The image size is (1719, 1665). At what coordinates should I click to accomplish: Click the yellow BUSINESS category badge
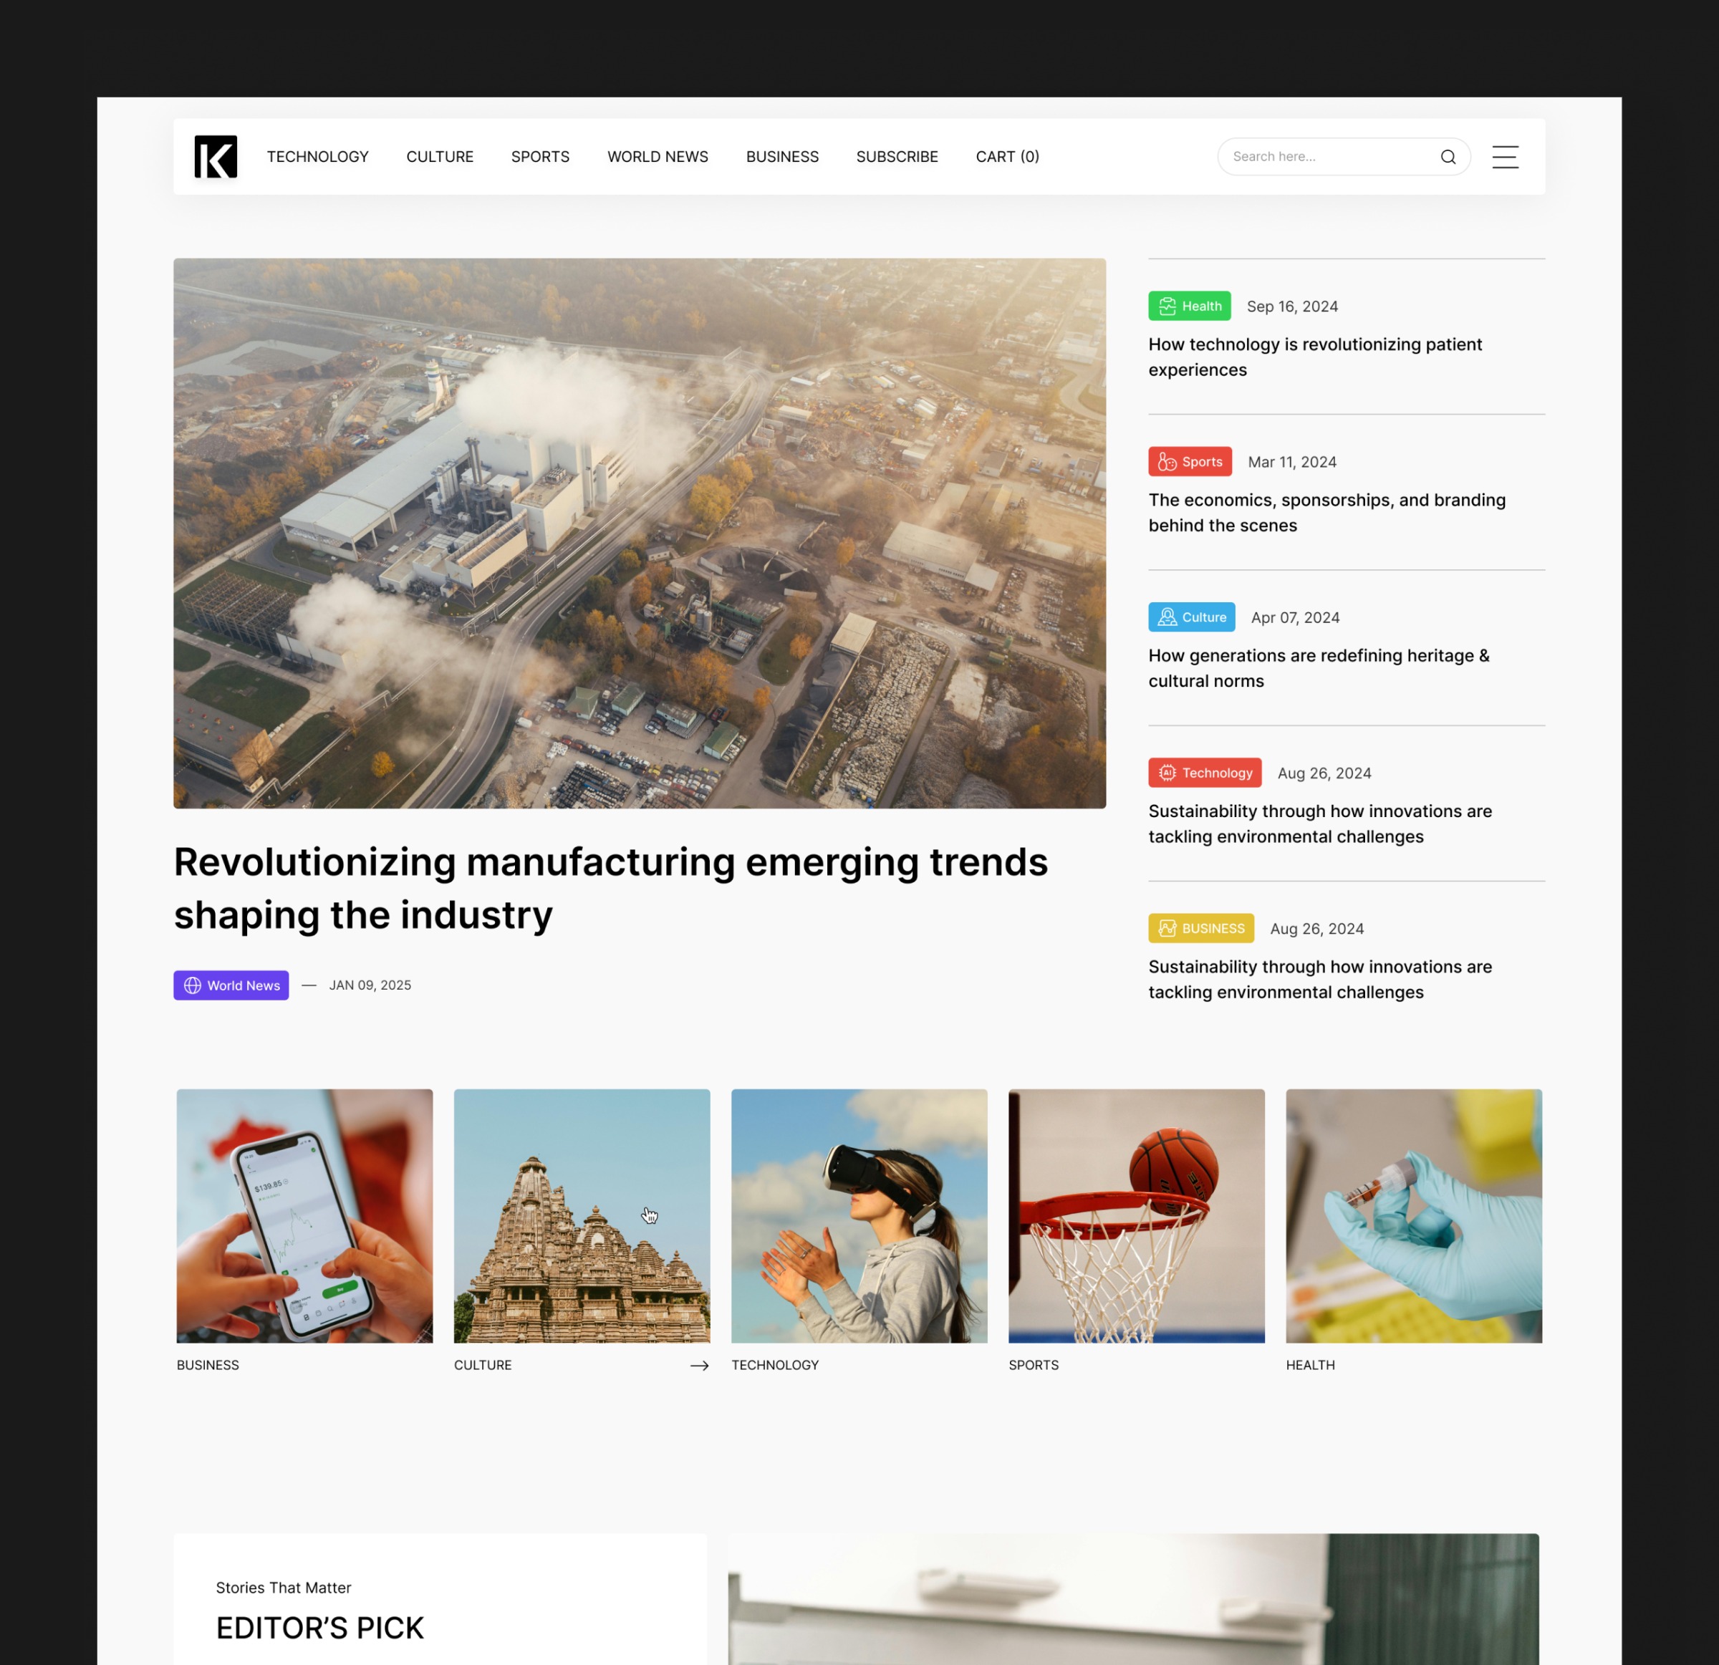click(x=1200, y=927)
